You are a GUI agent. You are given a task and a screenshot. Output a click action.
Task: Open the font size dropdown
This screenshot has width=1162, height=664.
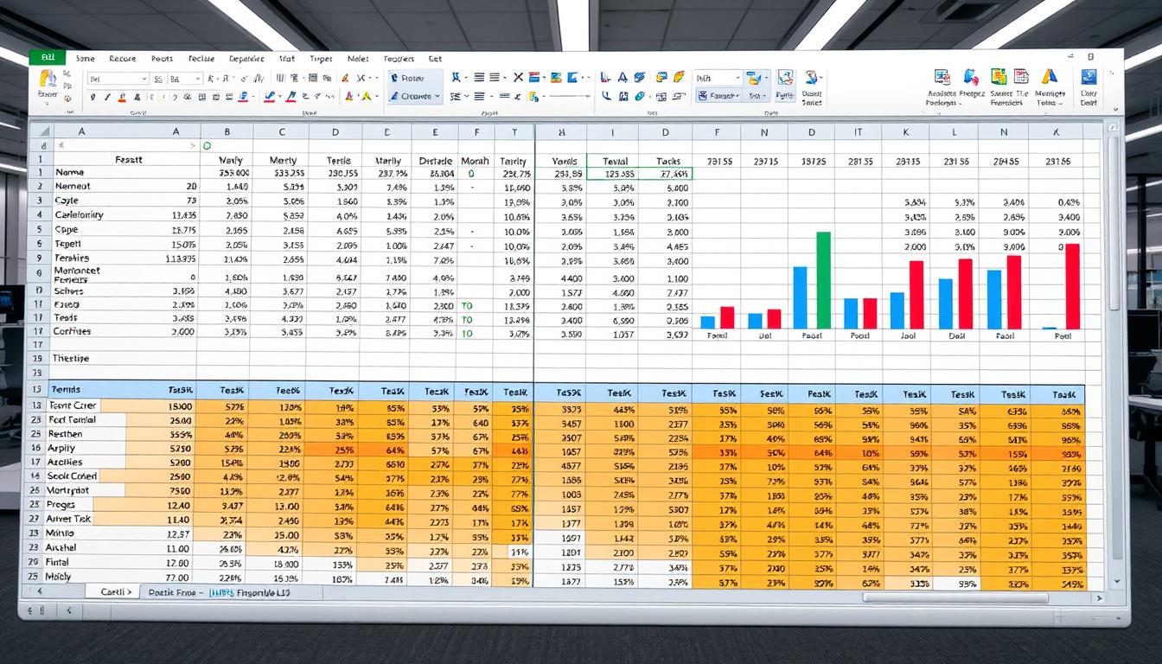tap(185, 79)
